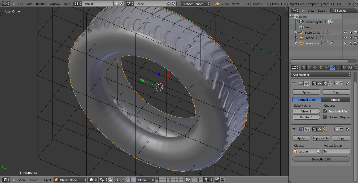358x183 pixels.
Task: Select the rotate manipulator arc icon
Action: click(x=128, y=180)
